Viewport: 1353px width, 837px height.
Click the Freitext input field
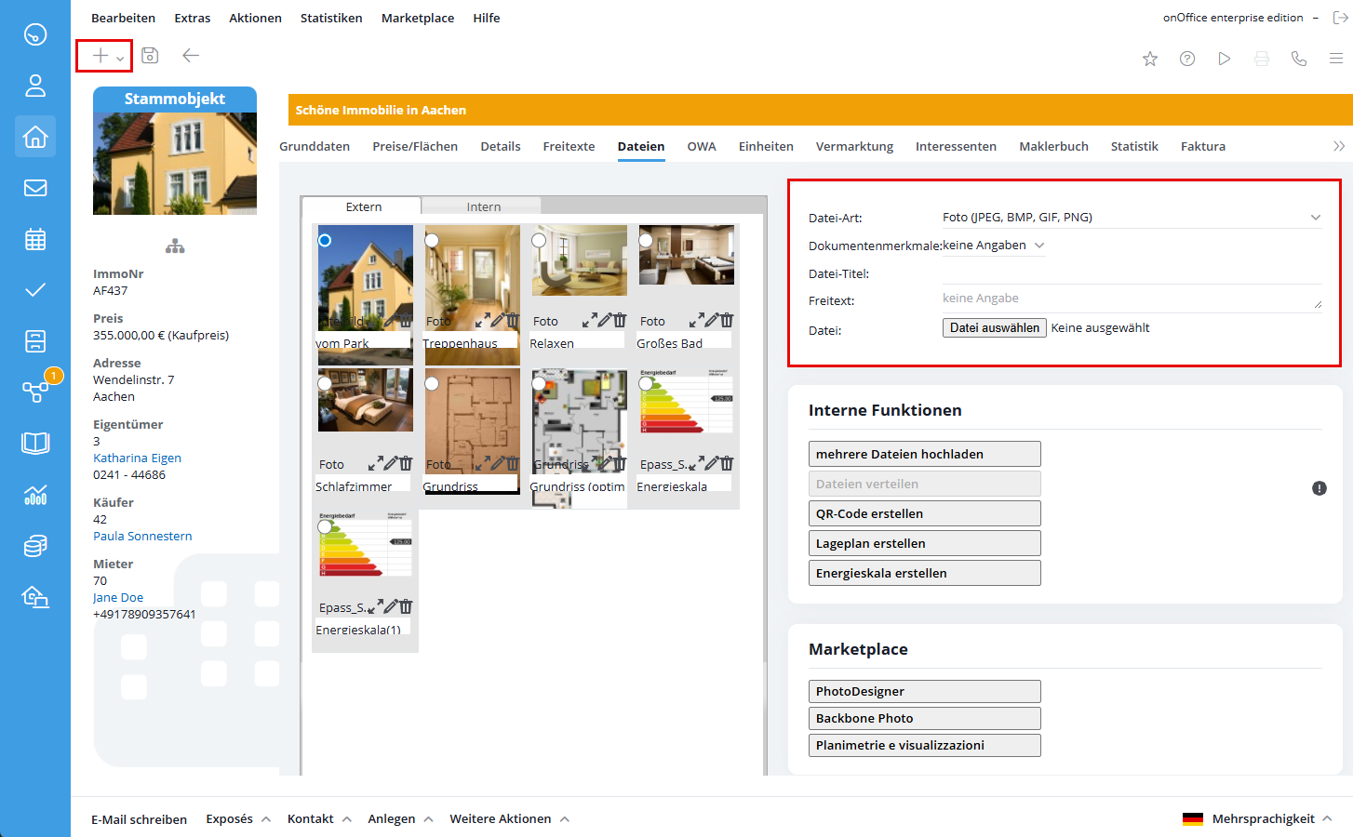(x=1131, y=299)
